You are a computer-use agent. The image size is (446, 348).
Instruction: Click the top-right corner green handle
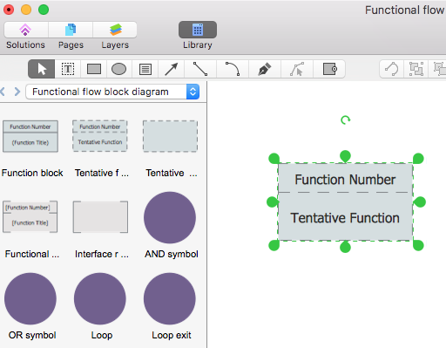[418, 159]
